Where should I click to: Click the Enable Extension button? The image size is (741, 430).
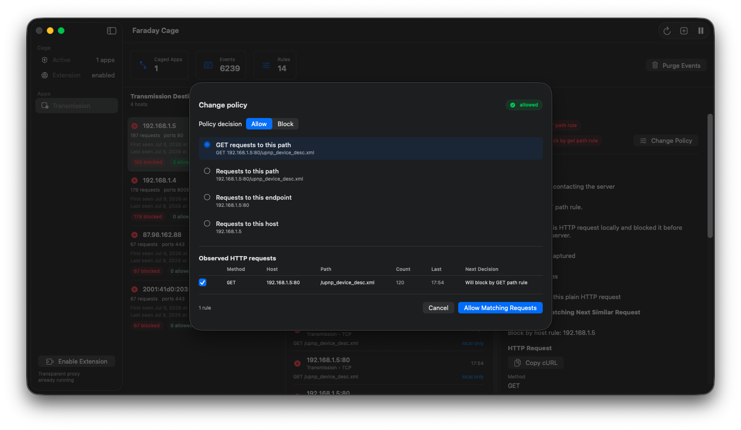[77, 361]
